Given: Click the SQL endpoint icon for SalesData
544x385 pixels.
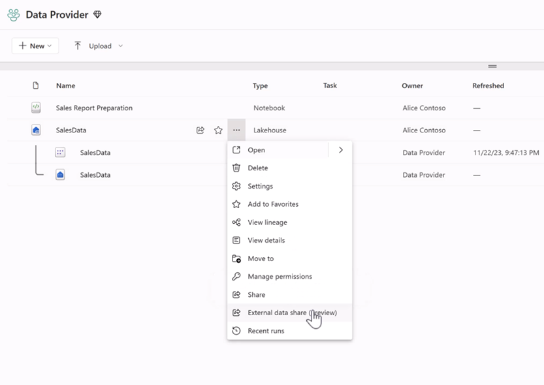Looking at the screenshot, I should [60, 175].
